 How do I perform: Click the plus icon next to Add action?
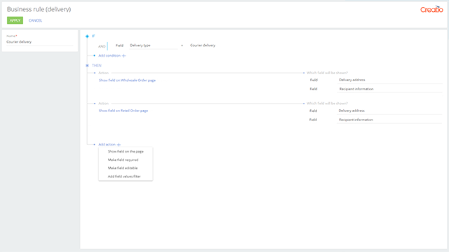tap(119, 145)
